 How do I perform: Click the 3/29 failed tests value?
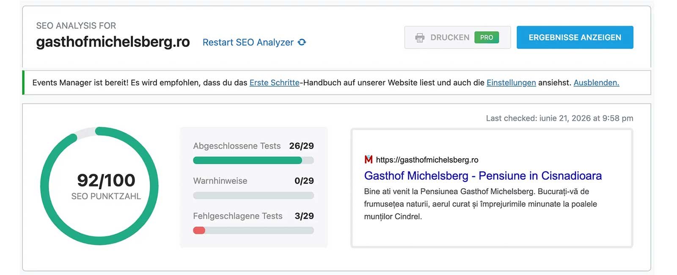[x=304, y=216]
